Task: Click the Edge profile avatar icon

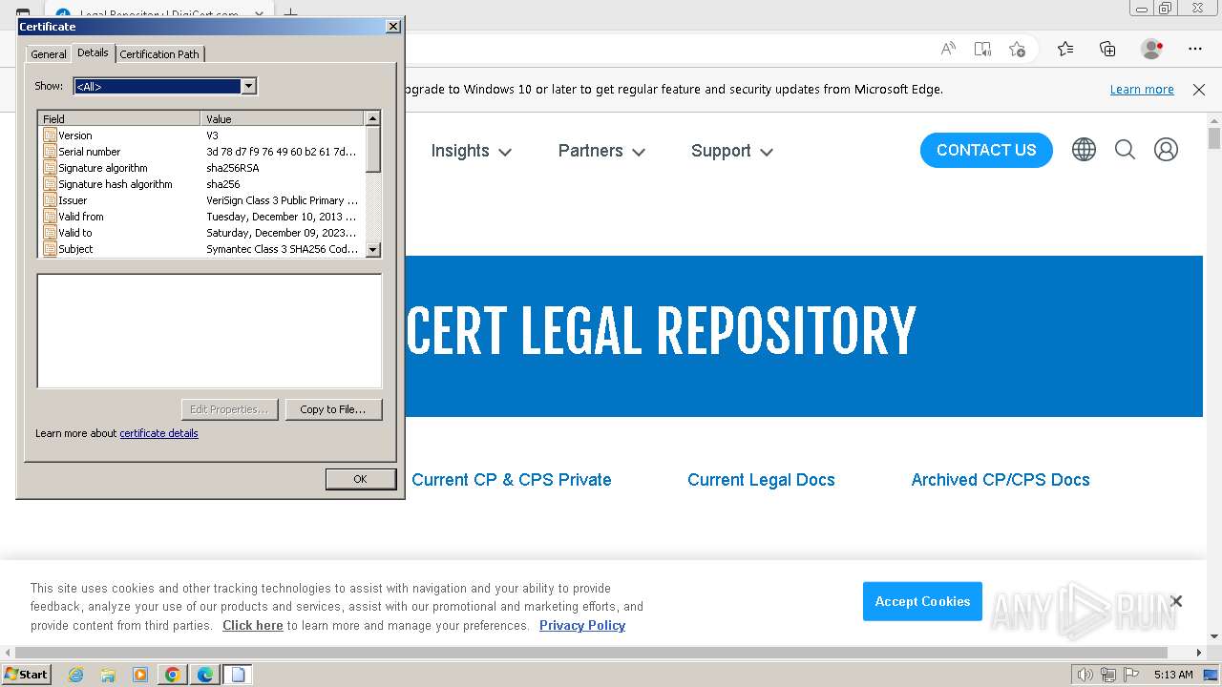Action: click(x=1152, y=49)
